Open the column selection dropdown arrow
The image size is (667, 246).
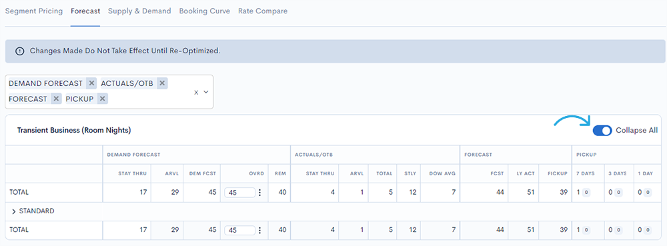206,92
